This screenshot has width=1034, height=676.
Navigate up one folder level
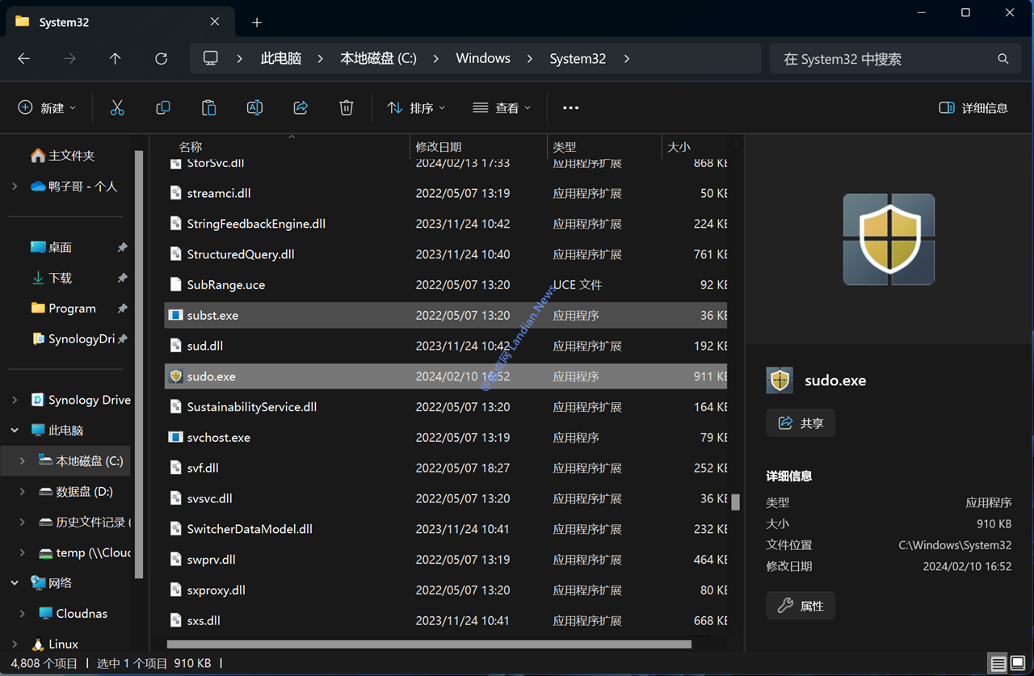tap(116, 58)
